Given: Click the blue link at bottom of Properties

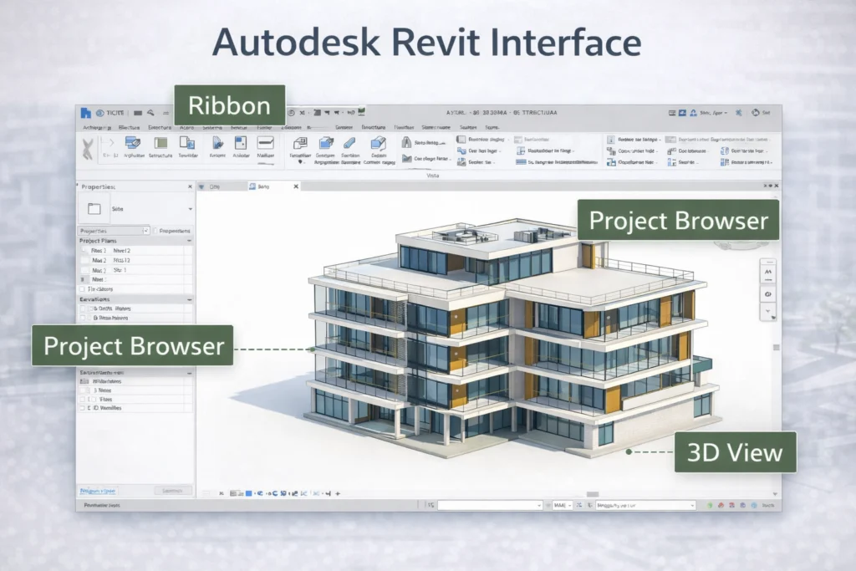Looking at the screenshot, I should pyautogui.click(x=98, y=490).
